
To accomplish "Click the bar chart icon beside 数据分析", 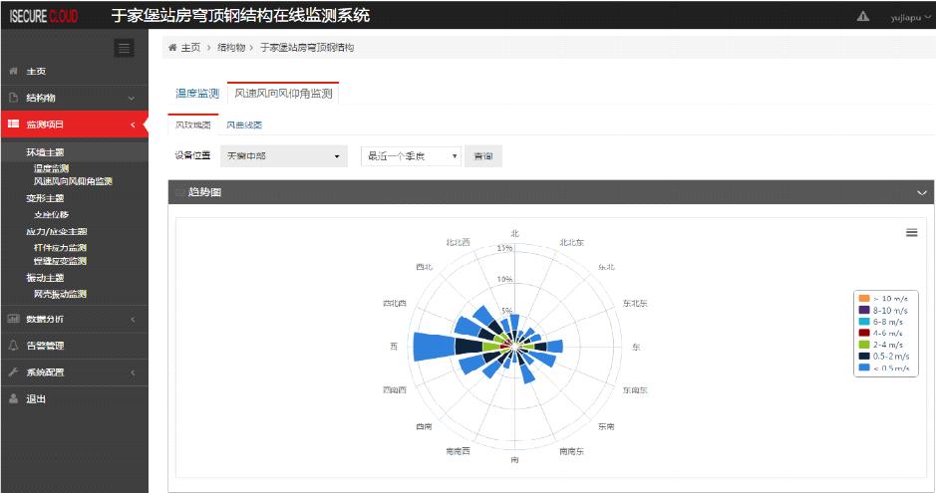I will [13, 319].
